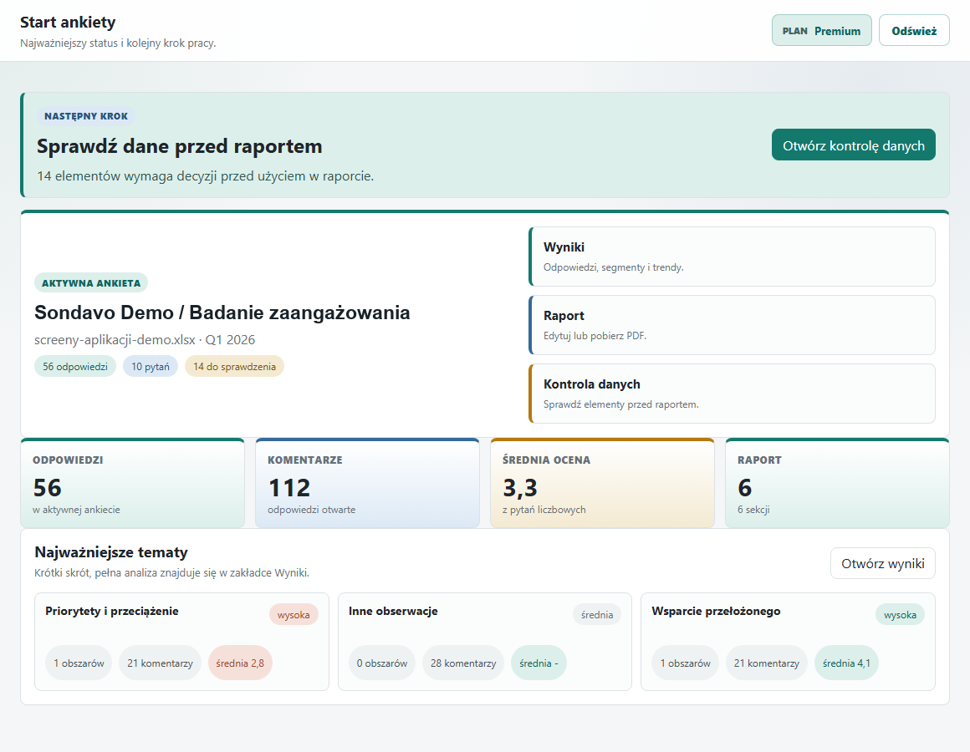Select the Wsparcie przełożonego topic card
This screenshot has height=752, width=970.
[x=788, y=642]
